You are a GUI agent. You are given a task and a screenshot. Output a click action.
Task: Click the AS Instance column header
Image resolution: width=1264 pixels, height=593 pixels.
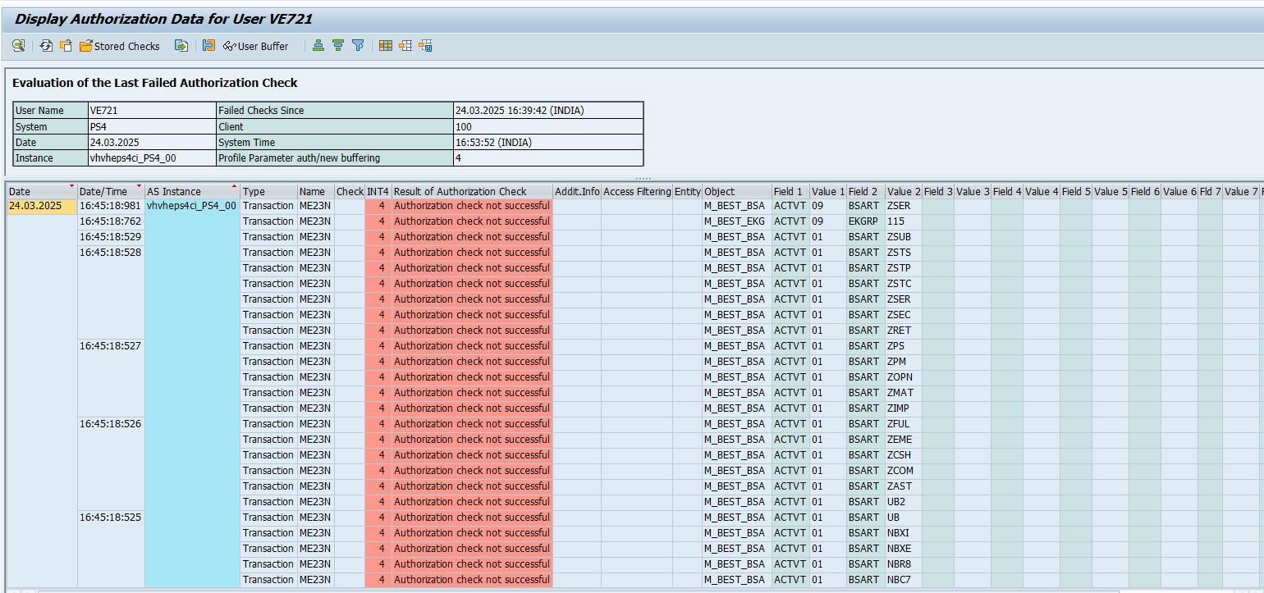coord(174,191)
